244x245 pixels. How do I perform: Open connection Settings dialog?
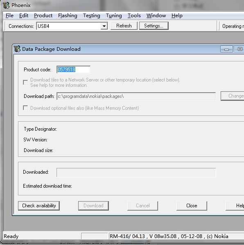[154, 26]
